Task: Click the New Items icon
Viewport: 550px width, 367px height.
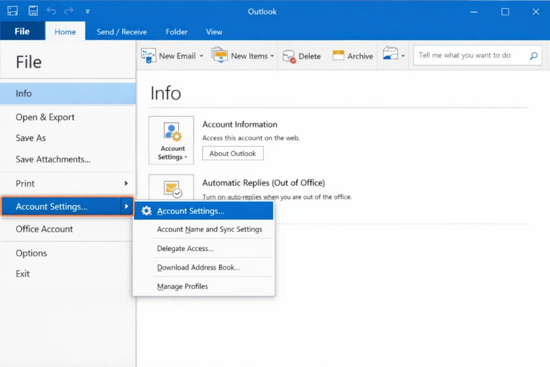Action: (x=218, y=55)
